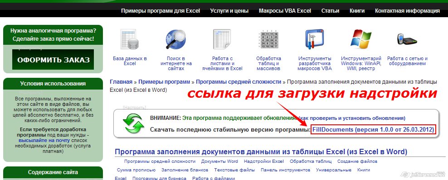Select the 'Программы средней сложности' tag
Screen dimensions: 448x180
(x=160, y=161)
